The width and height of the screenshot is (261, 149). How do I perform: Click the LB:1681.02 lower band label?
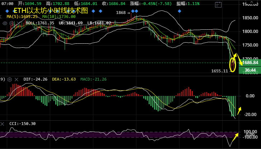pyautogui.click(x=99, y=23)
